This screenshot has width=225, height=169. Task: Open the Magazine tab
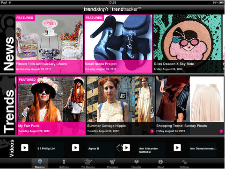[x=40, y=163]
